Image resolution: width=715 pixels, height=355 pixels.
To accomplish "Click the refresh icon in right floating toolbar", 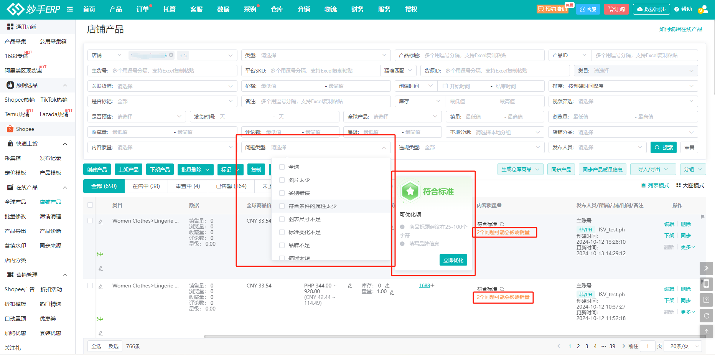I will (706, 316).
